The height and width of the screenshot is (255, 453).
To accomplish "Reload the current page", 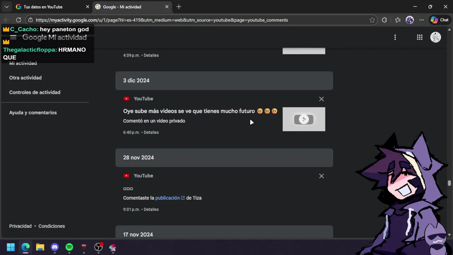I will click(18, 20).
